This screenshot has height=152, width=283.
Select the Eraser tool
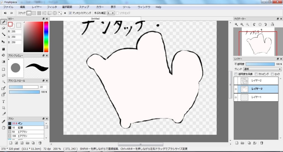3,28
